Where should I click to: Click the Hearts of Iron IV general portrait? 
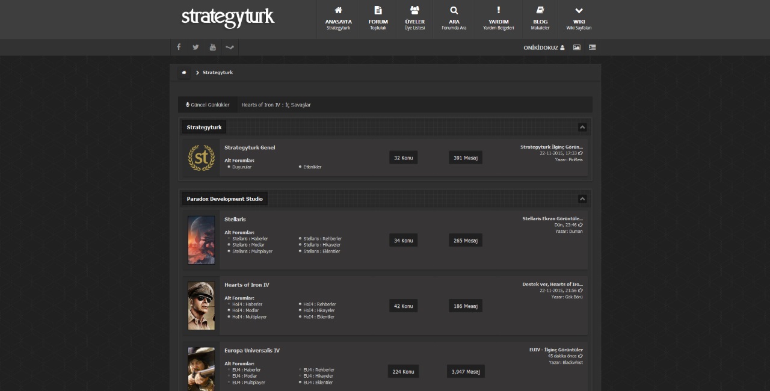[201, 306]
